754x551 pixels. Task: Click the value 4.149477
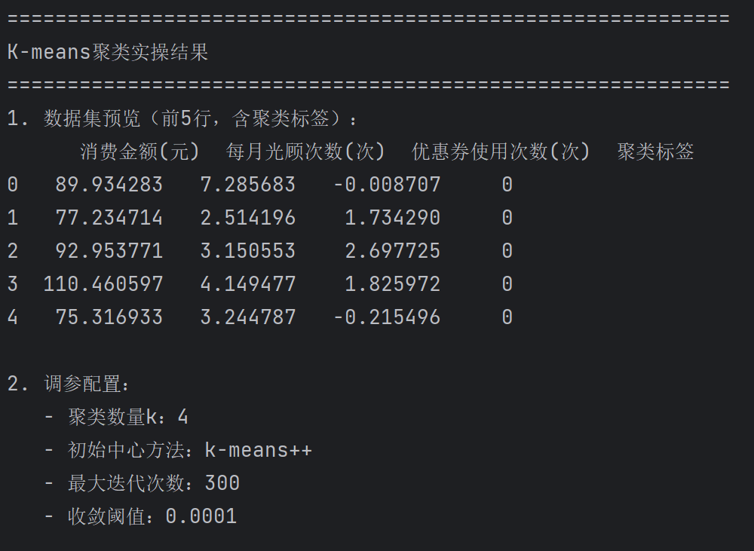pos(247,284)
